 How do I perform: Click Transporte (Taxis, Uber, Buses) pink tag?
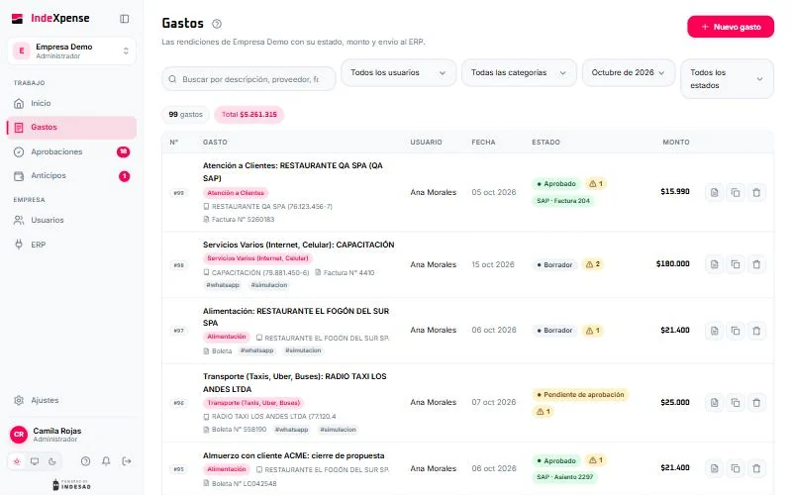253,403
